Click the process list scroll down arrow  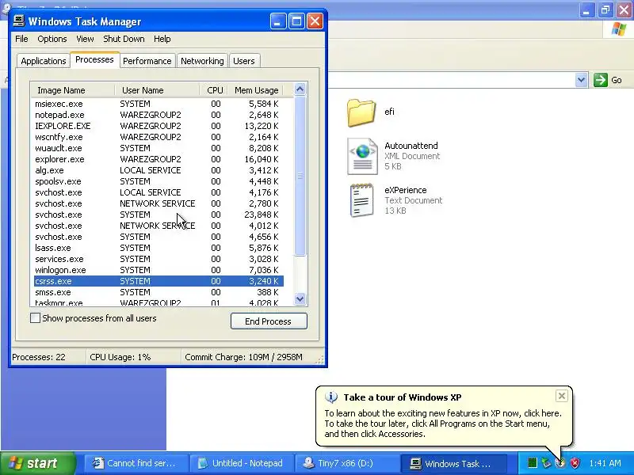click(300, 299)
